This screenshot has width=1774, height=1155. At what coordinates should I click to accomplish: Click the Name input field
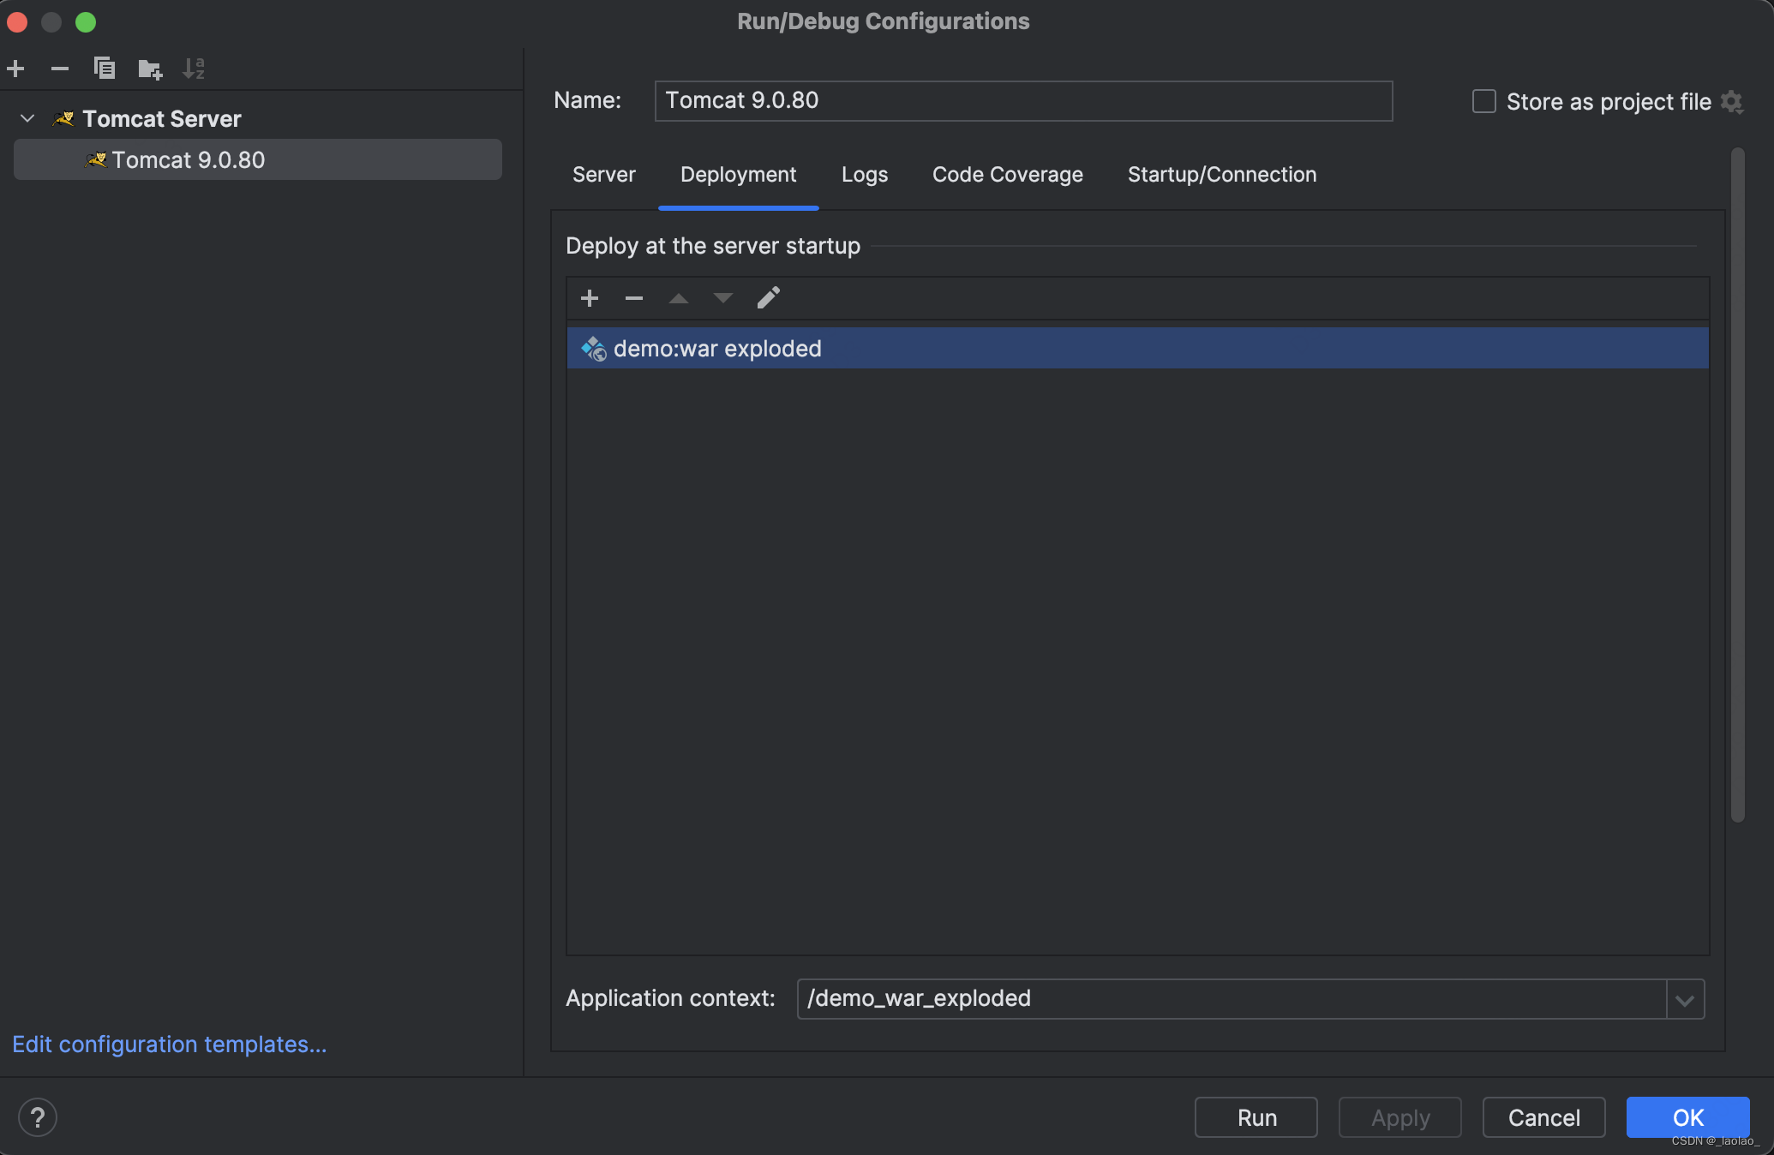coord(1024,101)
